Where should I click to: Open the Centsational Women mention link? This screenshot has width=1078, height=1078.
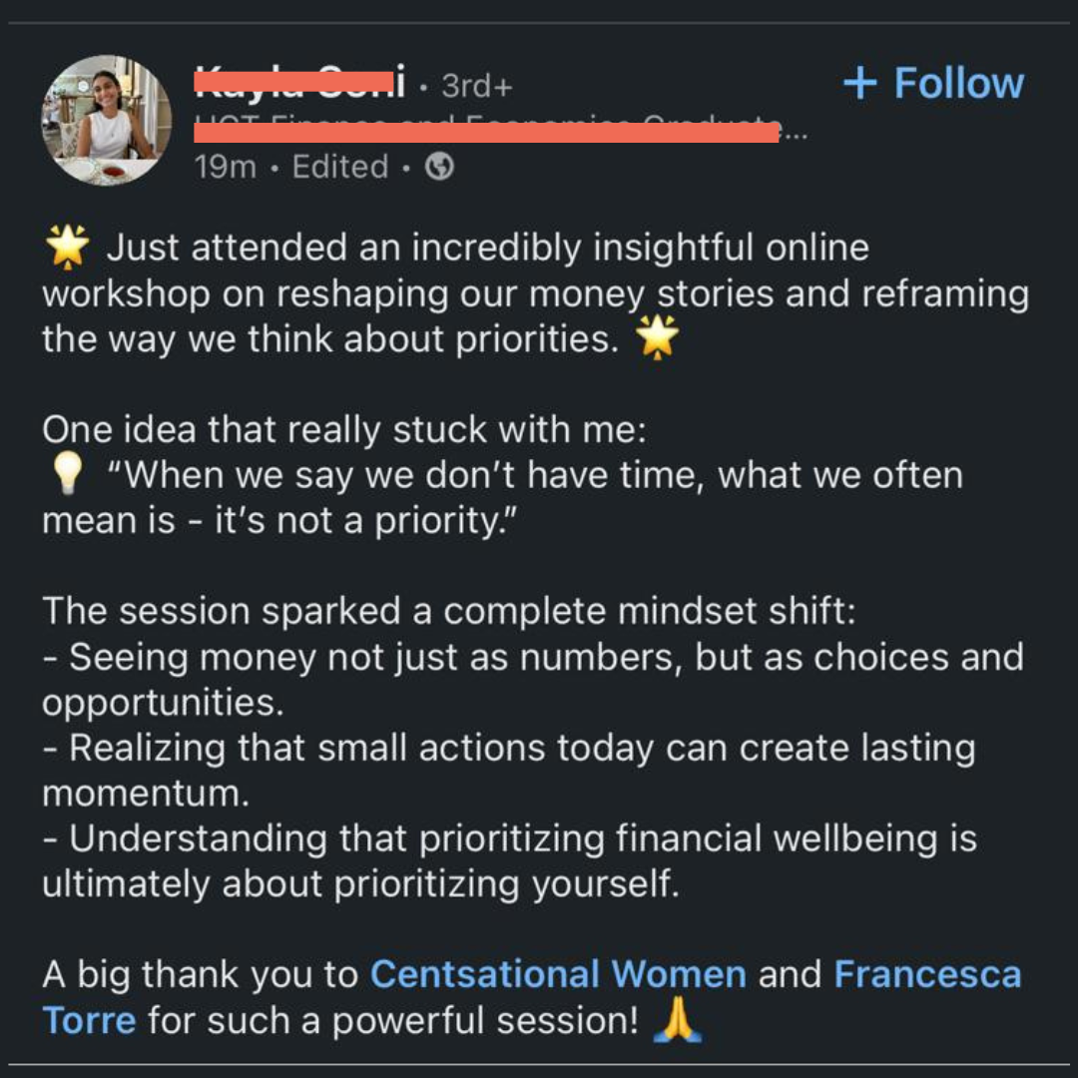click(558, 974)
